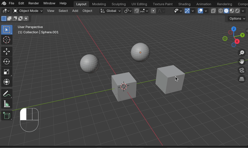Switch to material preview shading
Image resolution: width=248 pixels, height=148 pixels.
point(232,11)
